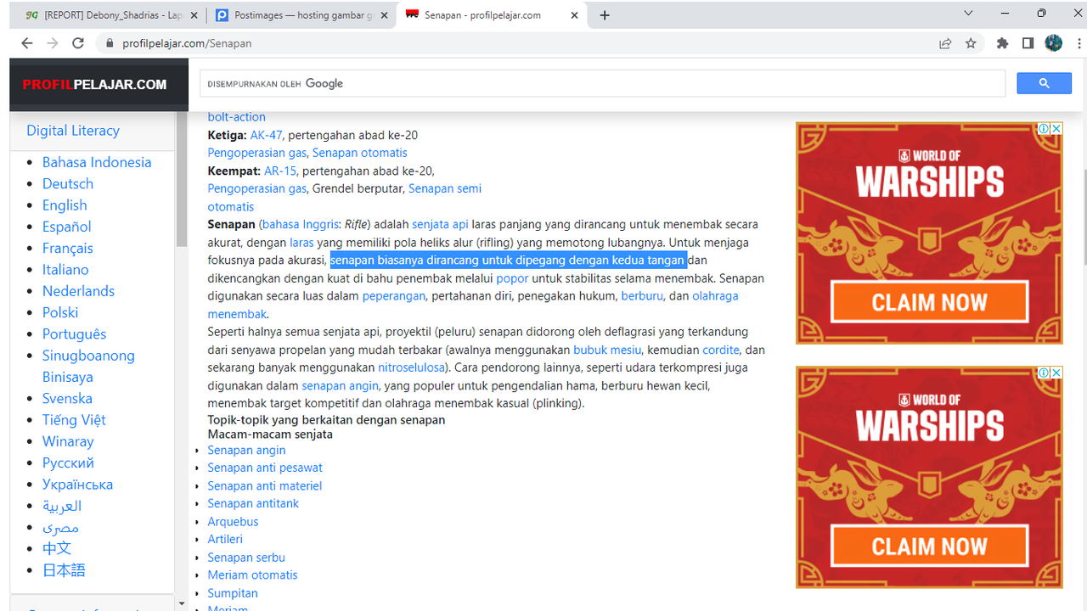1087x611 pixels.
Task: Select the Senapan profilpelajar.com tab
Action: point(491,15)
